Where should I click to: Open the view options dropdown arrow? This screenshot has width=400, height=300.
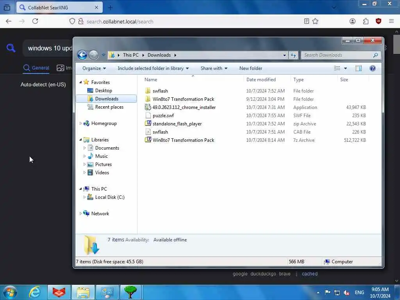[345, 68]
